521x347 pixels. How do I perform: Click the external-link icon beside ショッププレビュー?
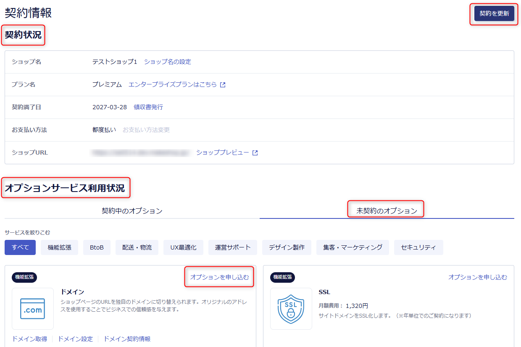pos(255,153)
